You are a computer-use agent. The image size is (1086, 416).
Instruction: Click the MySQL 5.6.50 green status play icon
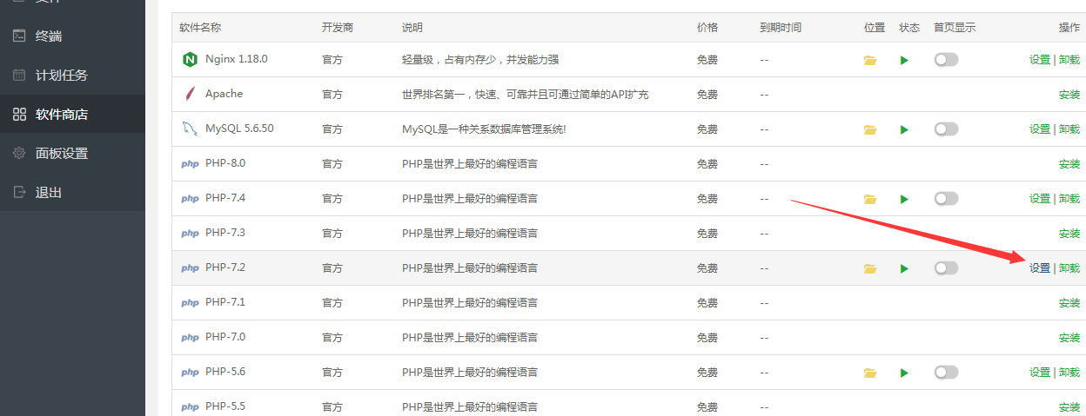tap(904, 129)
